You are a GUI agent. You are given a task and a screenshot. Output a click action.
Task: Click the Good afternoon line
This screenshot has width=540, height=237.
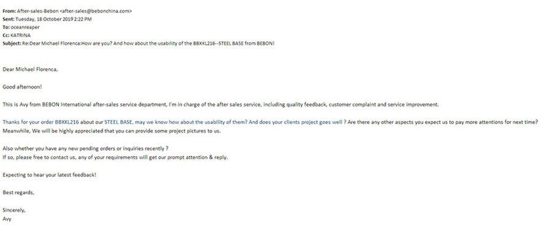[22, 87]
